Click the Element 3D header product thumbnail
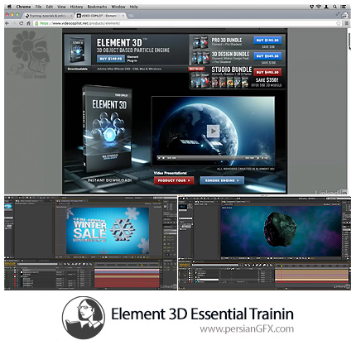This screenshot has width=356, height=345. tap(78, 50)
